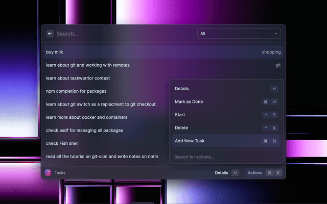Click the Enter key icon beside Details footer
This screenshot has height=204, width=327.
coord(235,173)
